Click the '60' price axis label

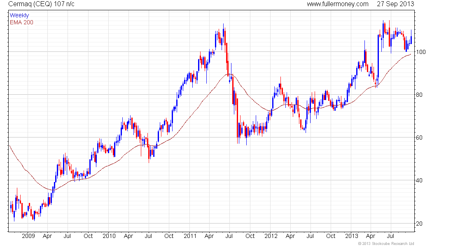tap(419, 137)
